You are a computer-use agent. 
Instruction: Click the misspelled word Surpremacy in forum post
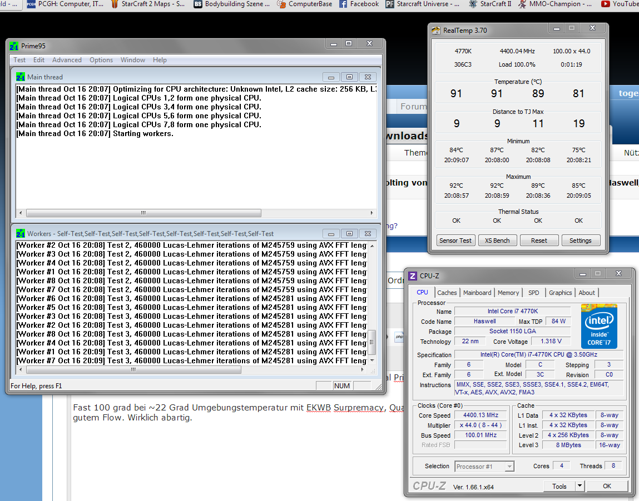point(358,408)
